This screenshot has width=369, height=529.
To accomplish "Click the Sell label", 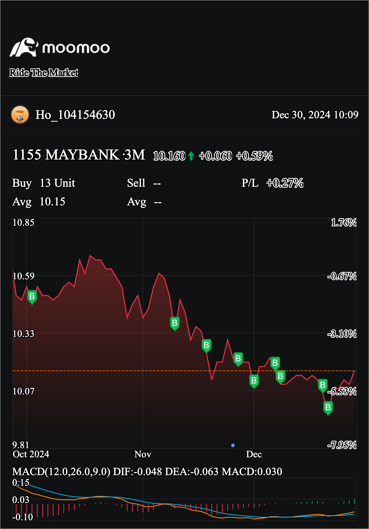I will pos(136,183).
